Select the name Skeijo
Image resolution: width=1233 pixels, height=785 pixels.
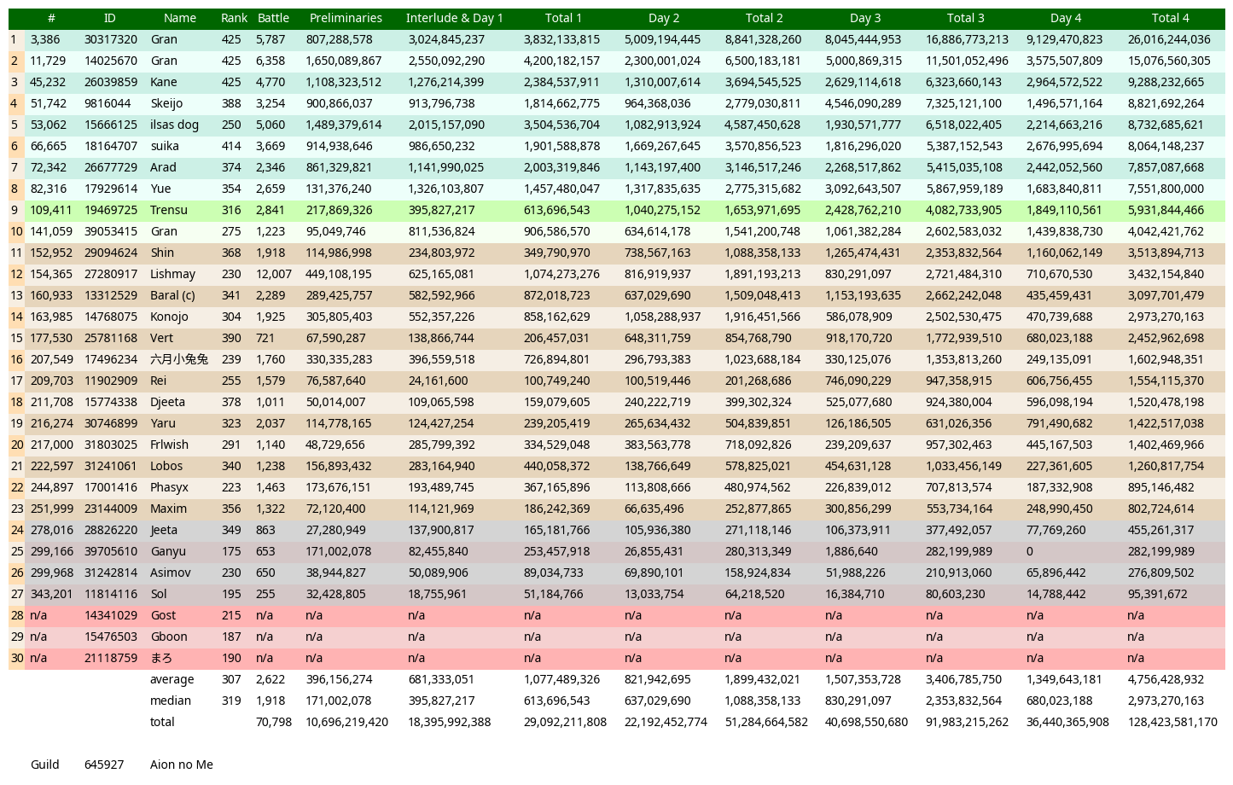click(x=166, y=103)
